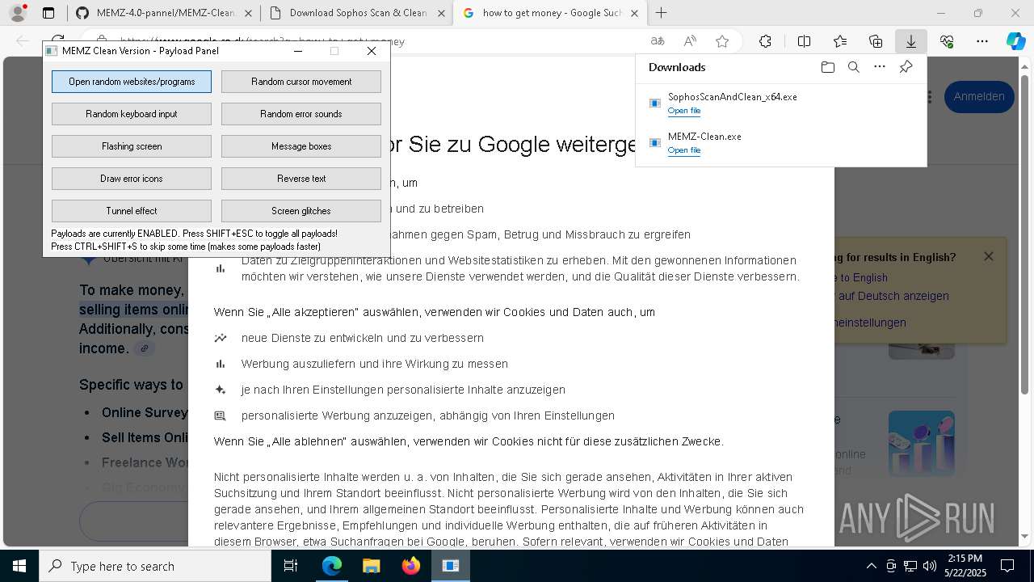The width and height of the screenshot is (1034, 582).
Task: Open Collections icon in toolbar
Action: (x=876, y=41)
